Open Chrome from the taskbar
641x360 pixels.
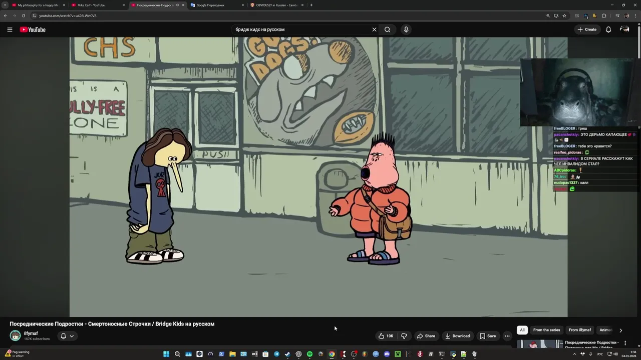point(332,354)
